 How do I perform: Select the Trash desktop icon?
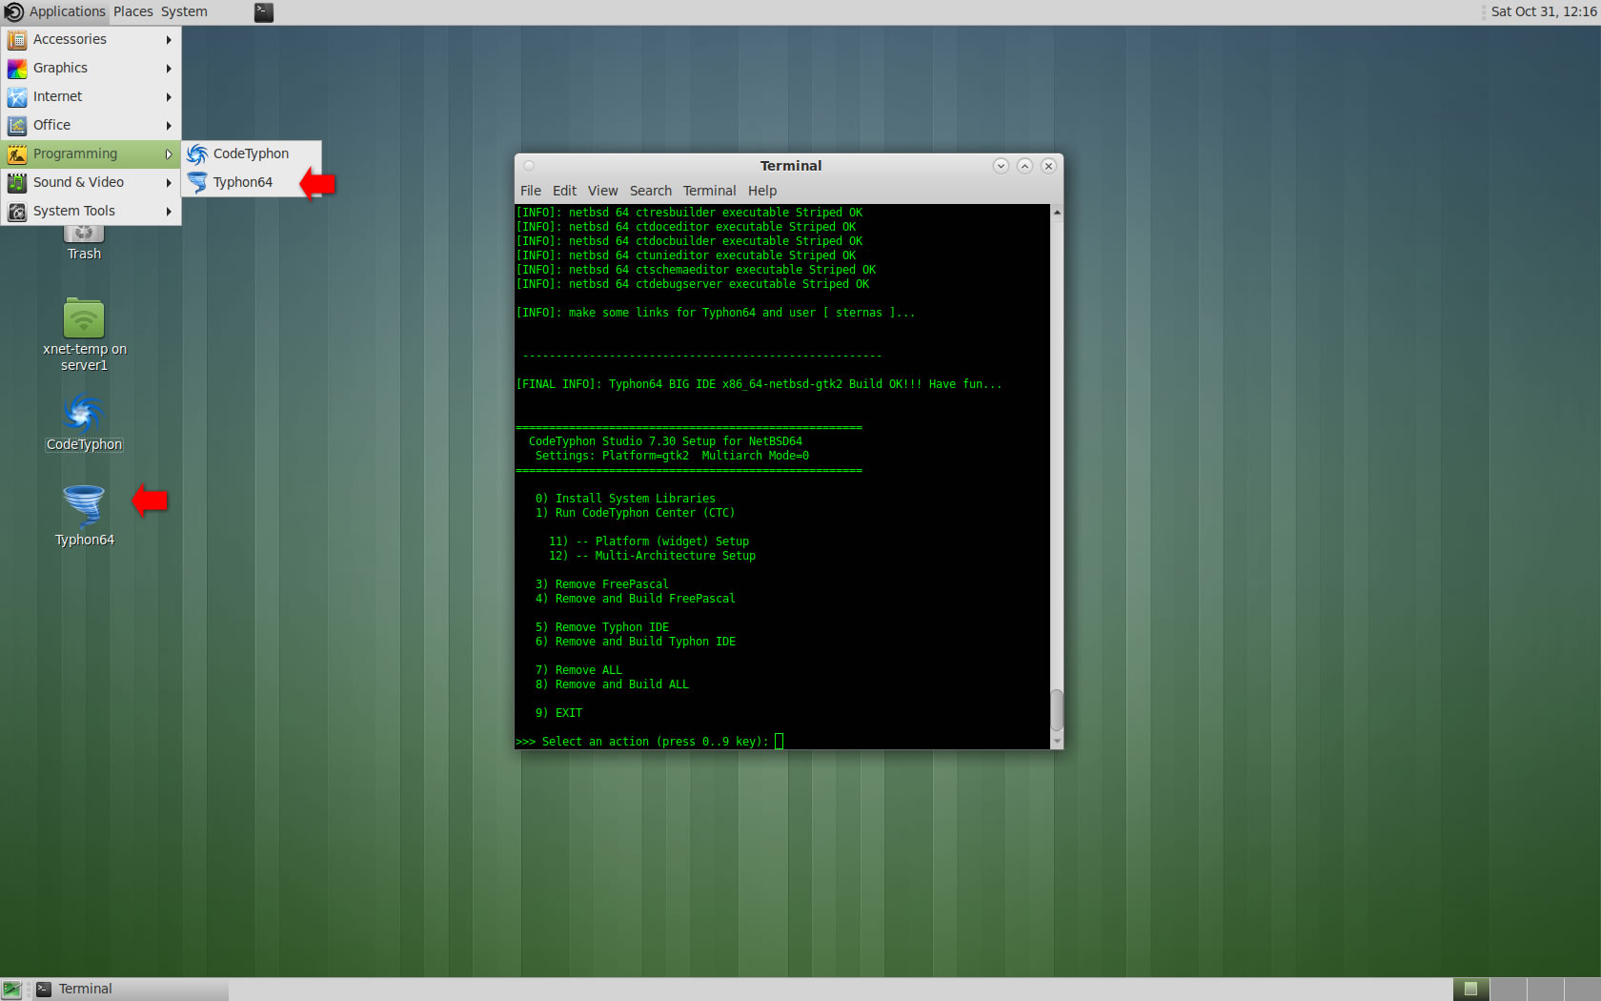(84, 234)
